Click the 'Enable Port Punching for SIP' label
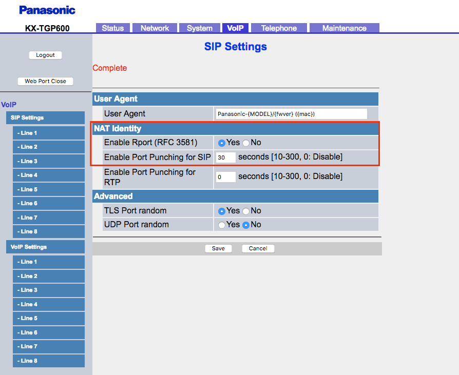459x375 pixels. tap(158, 157)
